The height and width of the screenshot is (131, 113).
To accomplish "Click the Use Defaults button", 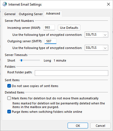I will point(69,28).
